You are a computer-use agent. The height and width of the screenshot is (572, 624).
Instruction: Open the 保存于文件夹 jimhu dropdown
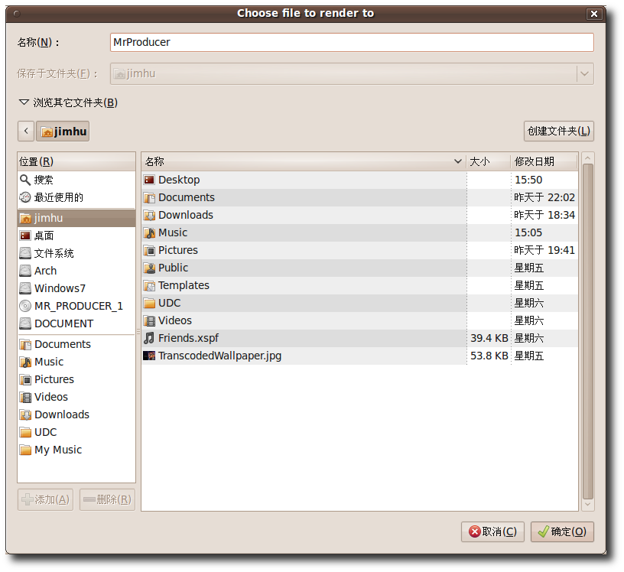click(x=352, y=73)
